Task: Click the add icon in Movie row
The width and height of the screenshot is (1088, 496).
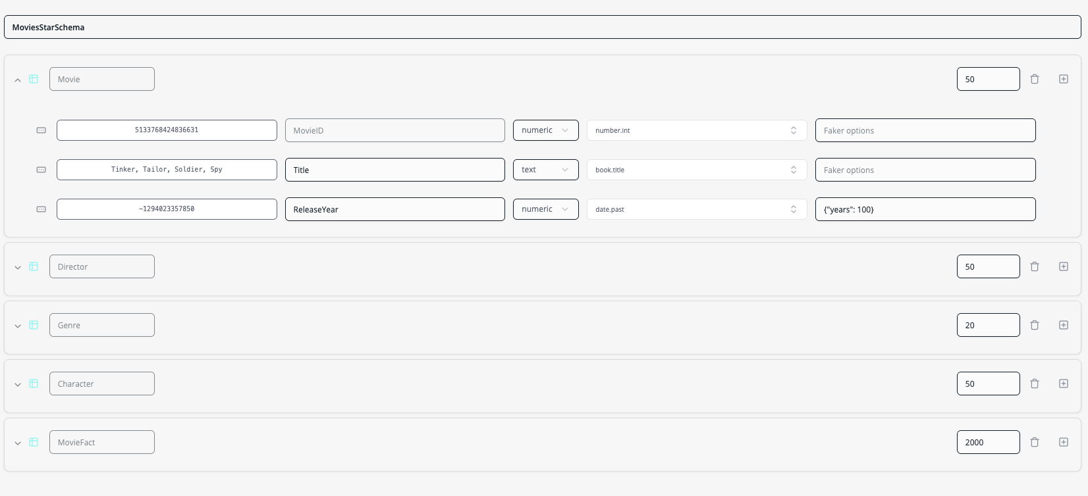Action: (x=1064, y=79)
